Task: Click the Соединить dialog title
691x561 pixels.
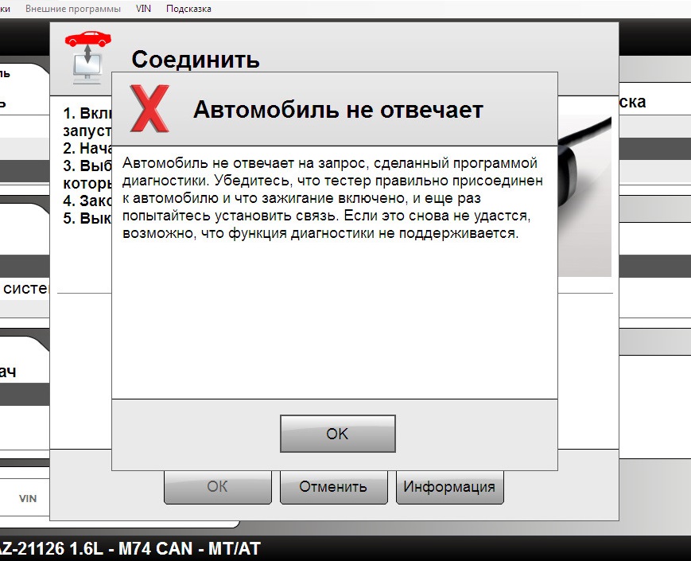Action: click(196, 60)
